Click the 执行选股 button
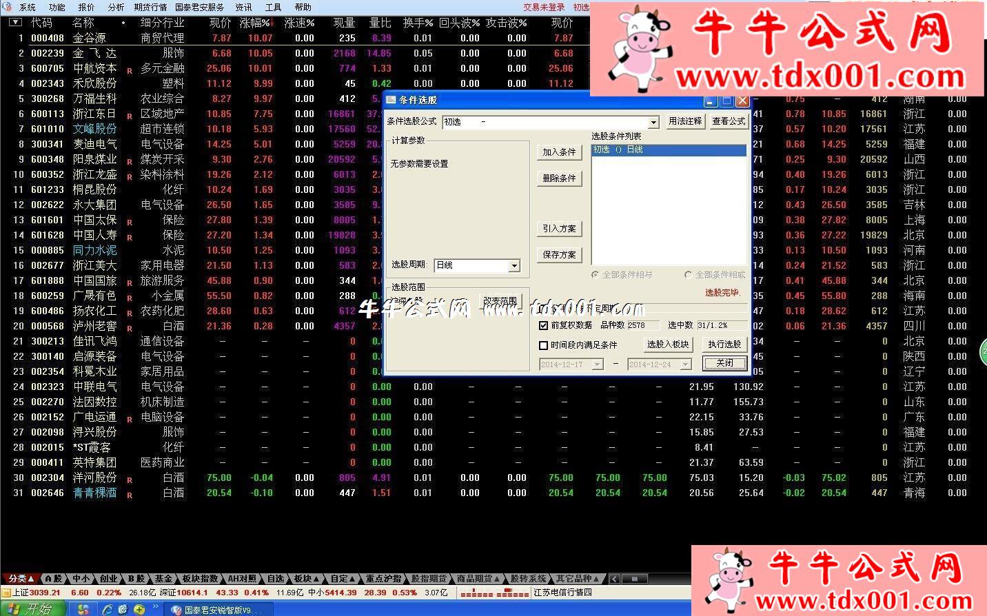Screen dimensions: 987x616 pyautogui.click(x=724, y=345)
